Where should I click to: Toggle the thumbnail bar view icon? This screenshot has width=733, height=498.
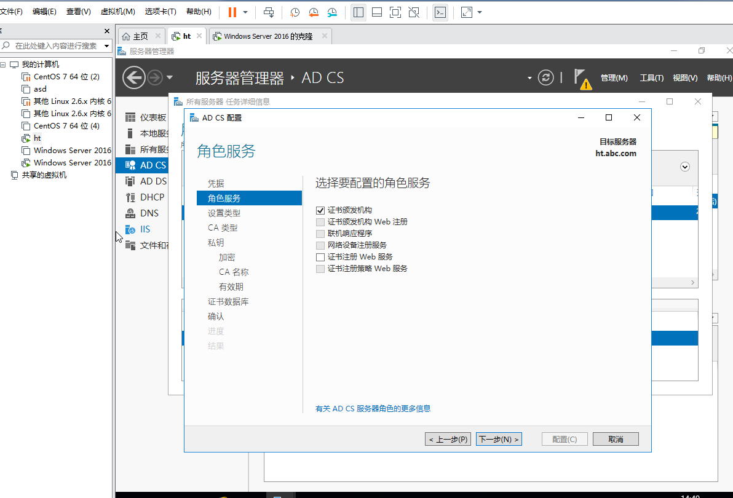click(x=377, y=12)
